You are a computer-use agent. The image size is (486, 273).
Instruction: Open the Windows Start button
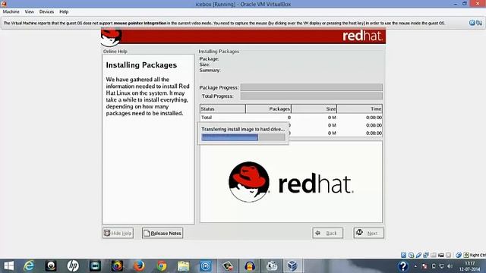click(8, 266)
